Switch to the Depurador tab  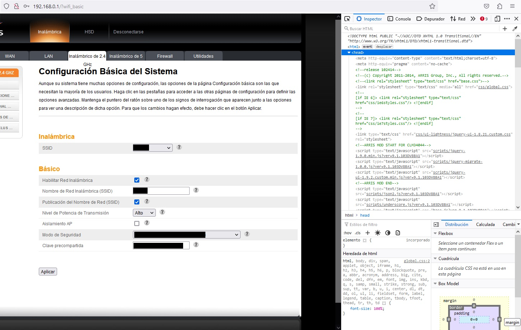[431, 19]
